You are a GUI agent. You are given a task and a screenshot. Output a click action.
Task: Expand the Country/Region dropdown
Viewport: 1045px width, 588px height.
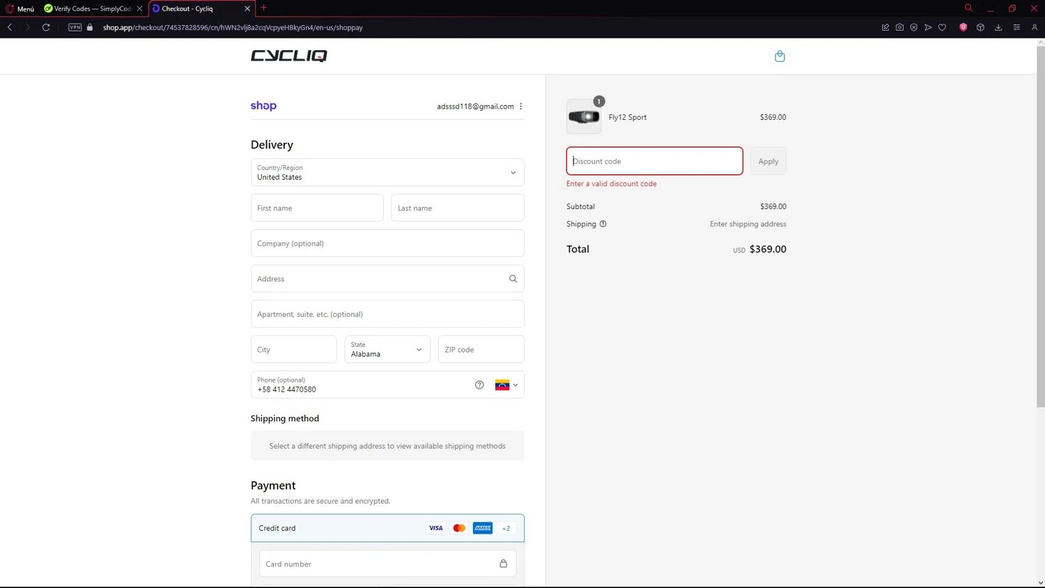tap(387, 173)
